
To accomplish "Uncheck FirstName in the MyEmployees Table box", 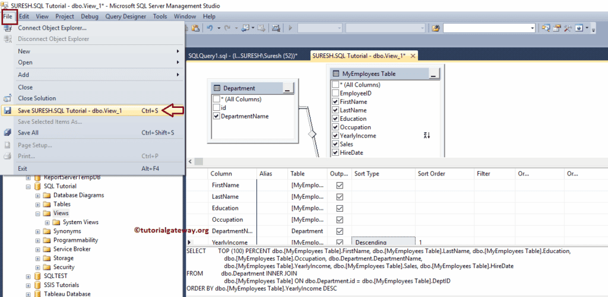I will 335,101.
